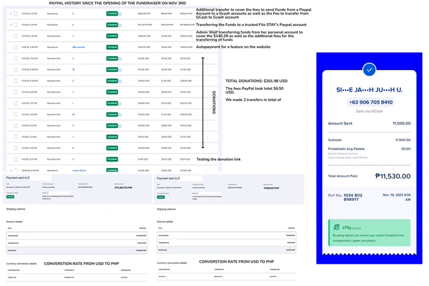Tick the checkbox for the ₱11,407.79 PHP payment row
This screenshot has width=429, height=286.
coord(16,25)
